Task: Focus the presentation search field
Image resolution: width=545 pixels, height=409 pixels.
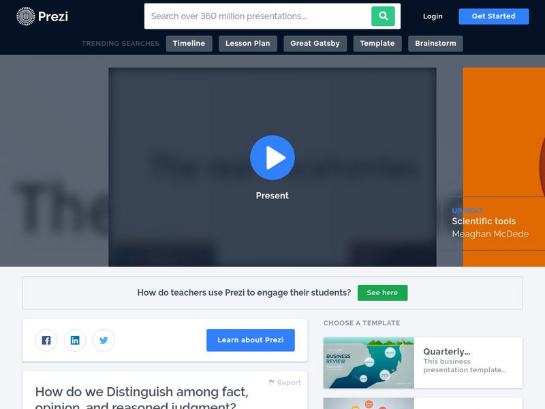Action: pos(258,16)
